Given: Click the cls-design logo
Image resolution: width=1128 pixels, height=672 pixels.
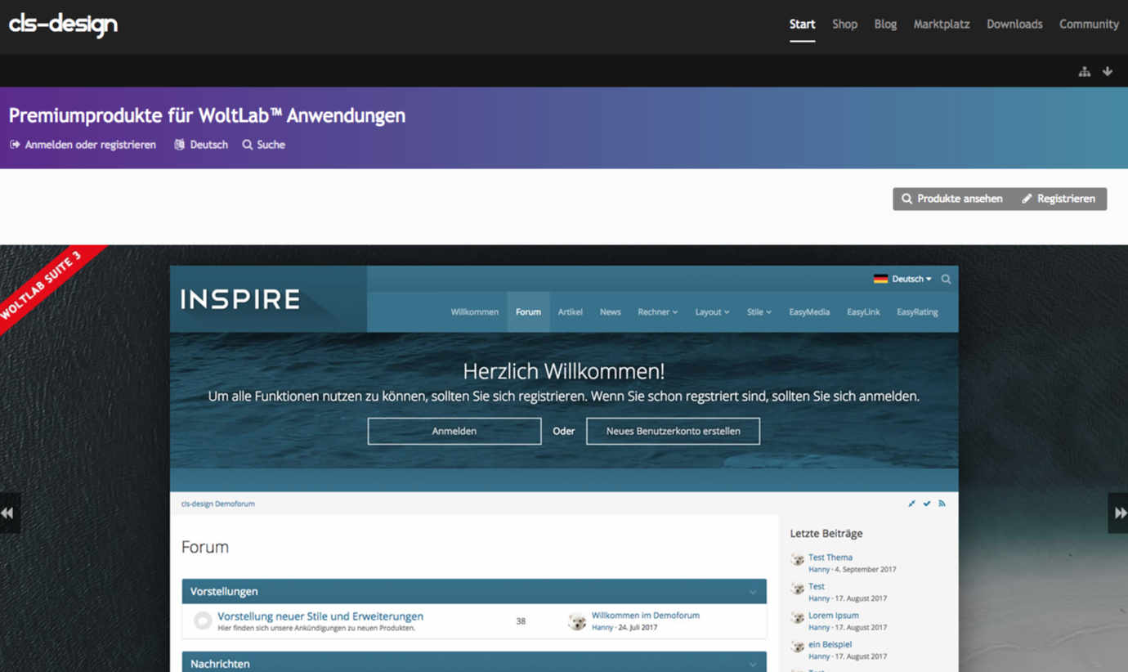Looking at the screenshot, I should click(x=63, y=25).
